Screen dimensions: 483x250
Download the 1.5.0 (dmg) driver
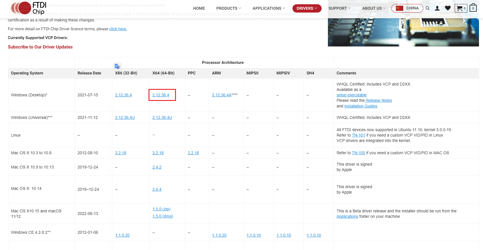(163, 216)
